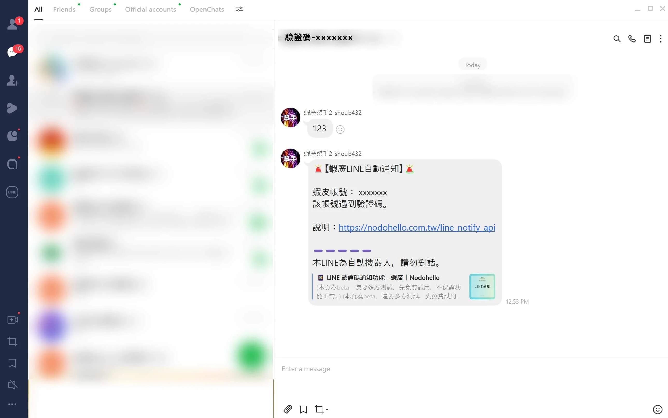Image resolution: width=668 pixels, height=418 pixels.
Task: Click sender avatar beside 蝦廣LINE自動通知 message
Action: tap(290, 158)
